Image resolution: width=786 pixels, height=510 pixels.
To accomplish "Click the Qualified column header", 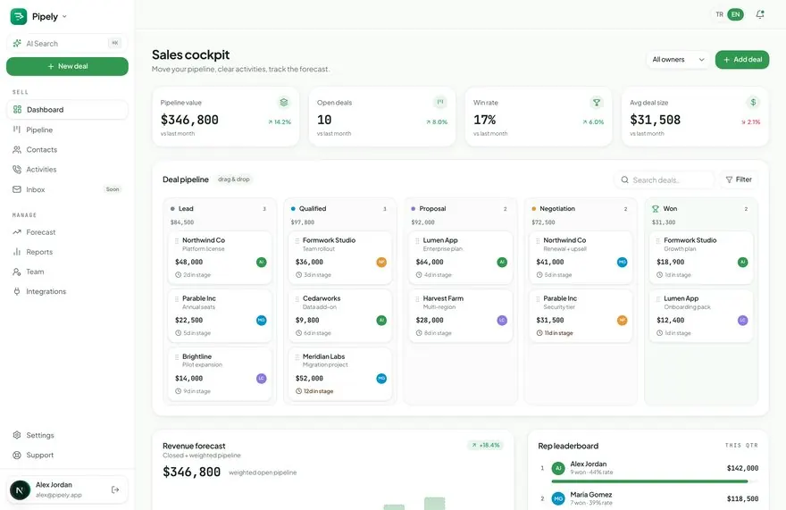I will click(340, 209).
